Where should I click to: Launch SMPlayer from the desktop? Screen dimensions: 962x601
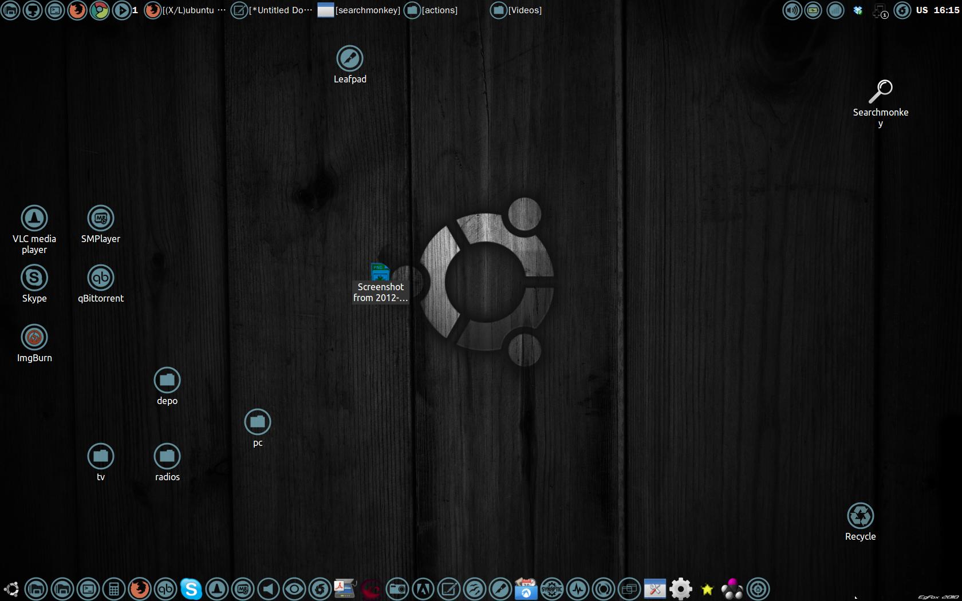coord(101,218)
